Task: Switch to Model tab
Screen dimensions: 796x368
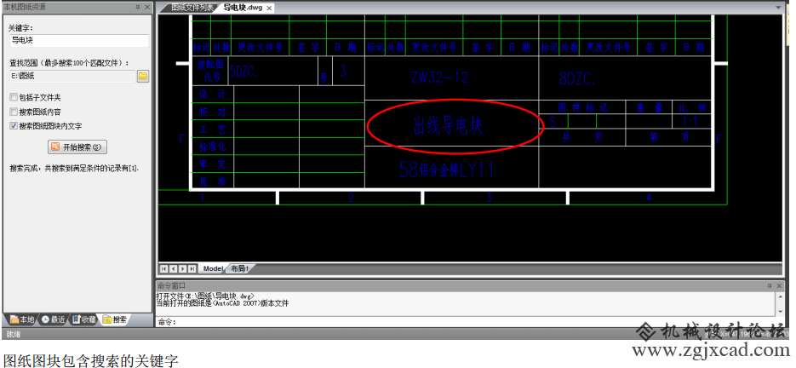Action: pyautogui.click(x=213, y=268)
